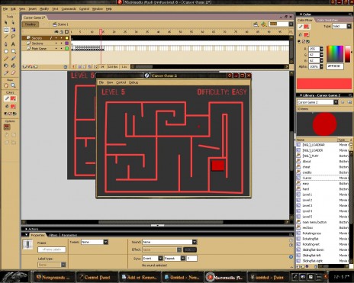Toggle lock dot of Sections layer

(61, 43)
